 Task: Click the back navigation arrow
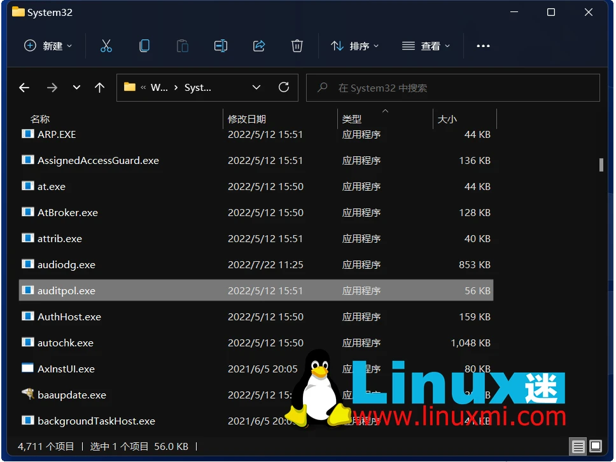click(x=24, y=88)
